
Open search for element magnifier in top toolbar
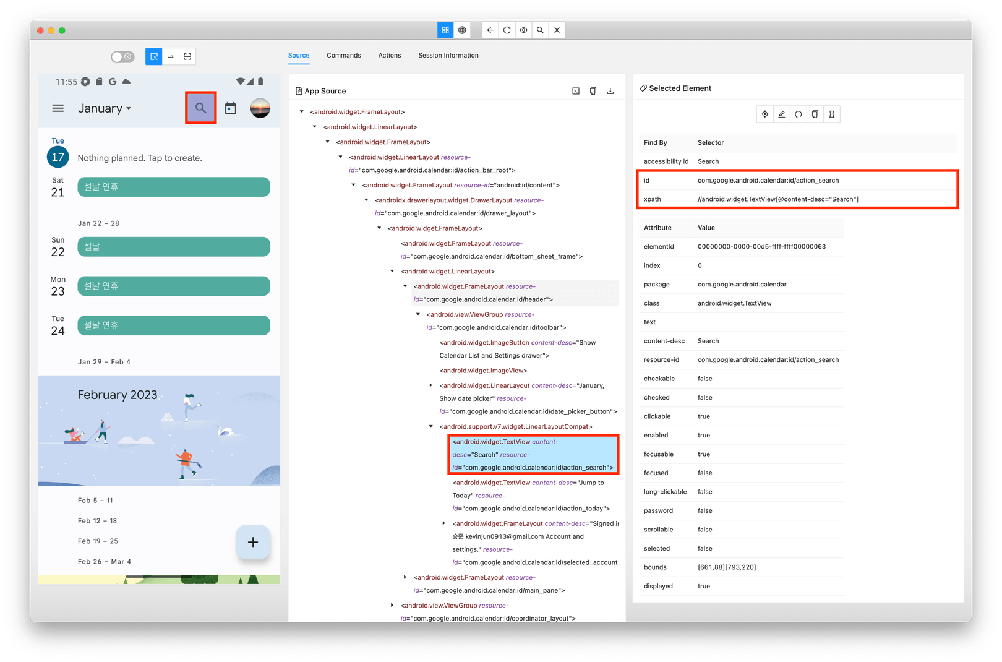click(x=540, y=30)
